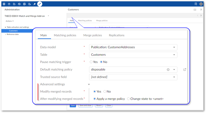This screenshot has width=206, height=113.
Task: Clear the disposable matching policy value
Action: click(168, 70)
